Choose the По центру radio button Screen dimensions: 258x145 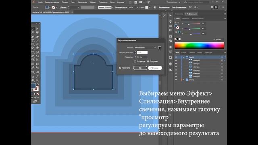[135, 61]
